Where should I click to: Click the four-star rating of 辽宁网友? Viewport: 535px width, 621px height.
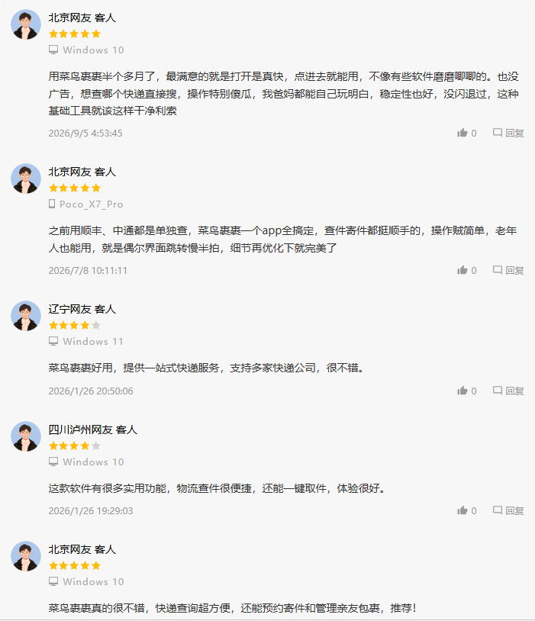coord(75,326)
